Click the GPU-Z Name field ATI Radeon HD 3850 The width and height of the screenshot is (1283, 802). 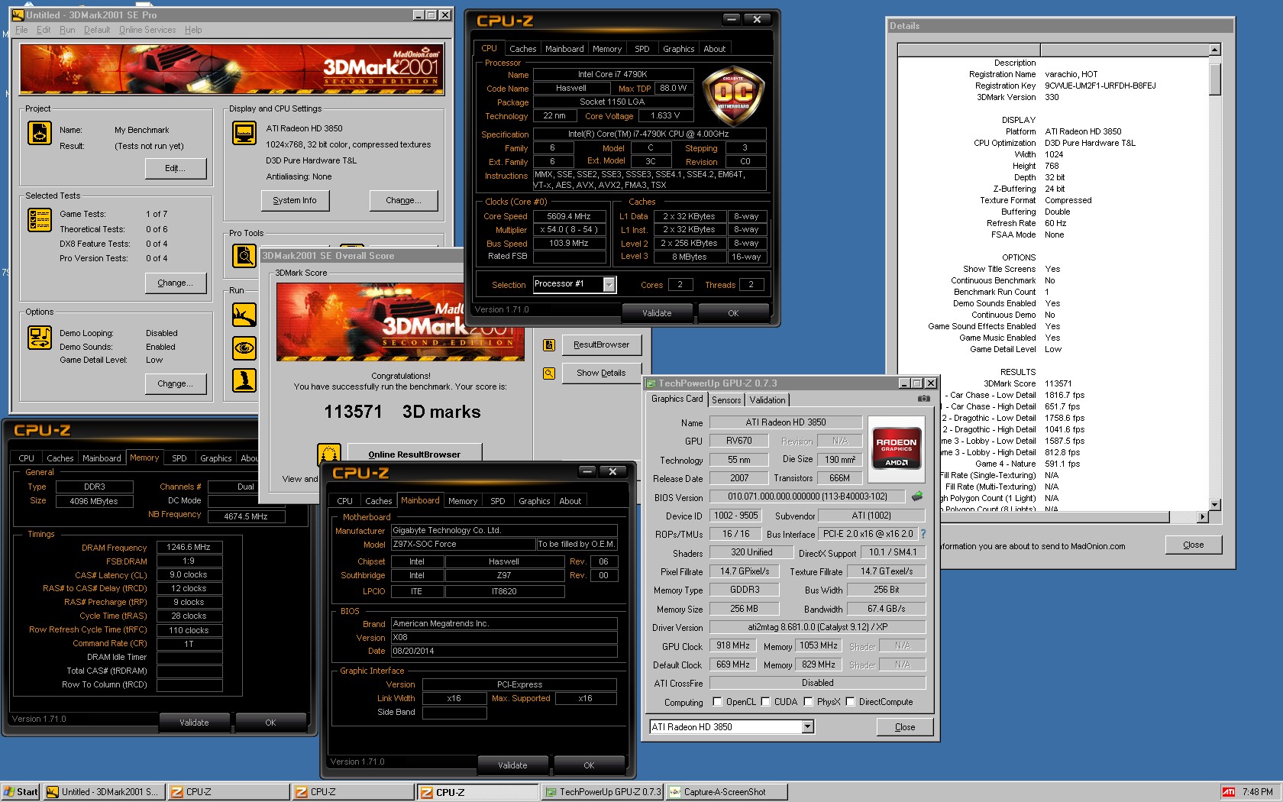(x=786, y=422)
